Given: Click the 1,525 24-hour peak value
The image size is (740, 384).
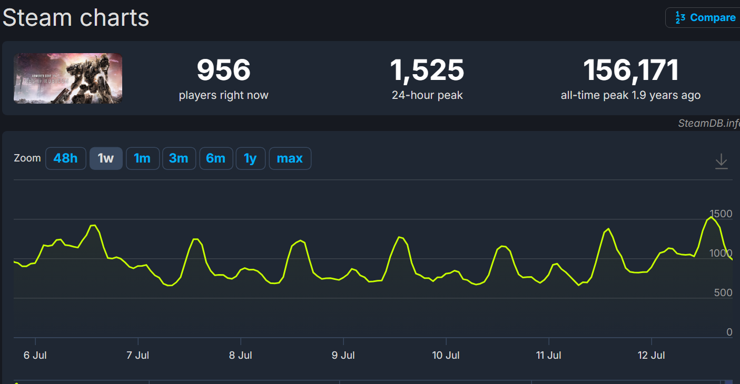Looking at the screenshot, I should [427, 70].
